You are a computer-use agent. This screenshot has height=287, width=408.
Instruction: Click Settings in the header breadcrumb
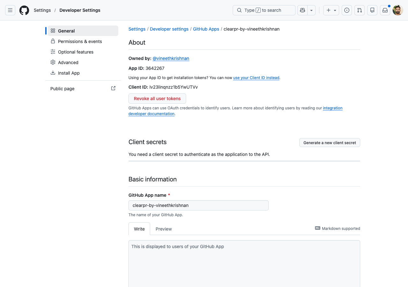click(42, 10)
